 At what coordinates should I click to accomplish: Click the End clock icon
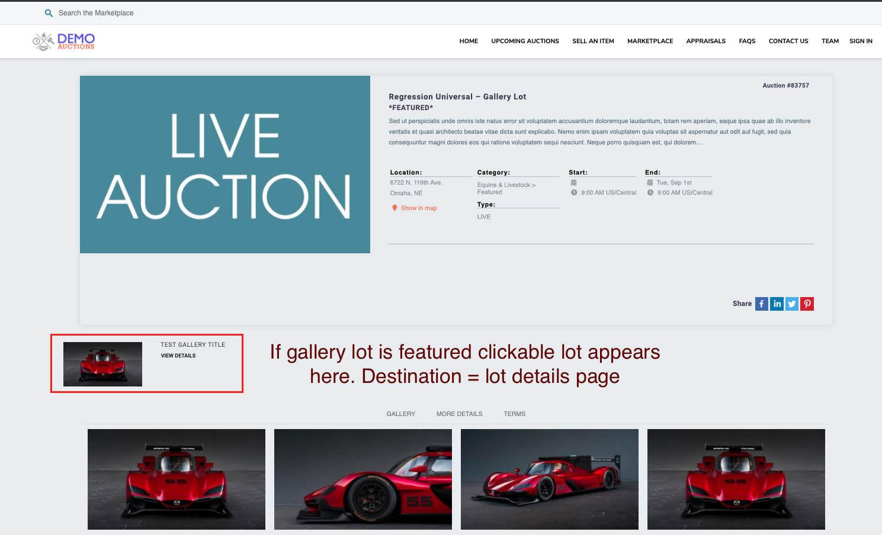(650, 192)
